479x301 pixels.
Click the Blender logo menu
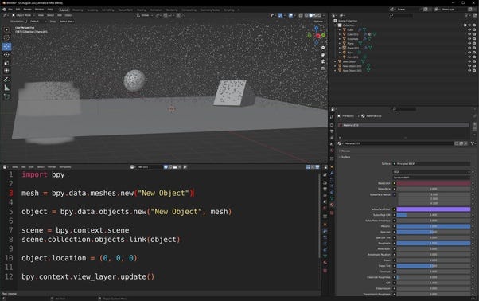(4, 10)
